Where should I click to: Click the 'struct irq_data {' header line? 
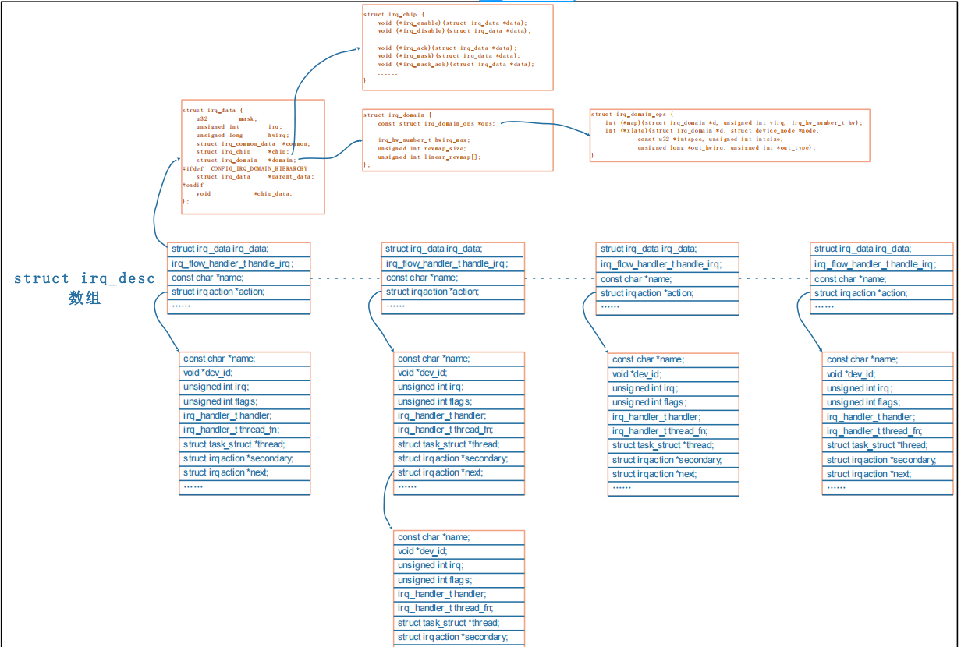pos(213,111)
